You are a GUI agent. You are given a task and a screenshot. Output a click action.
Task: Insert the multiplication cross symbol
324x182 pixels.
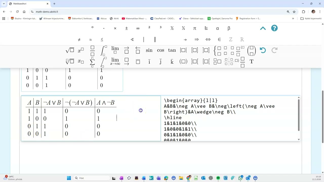pos(115,28)
